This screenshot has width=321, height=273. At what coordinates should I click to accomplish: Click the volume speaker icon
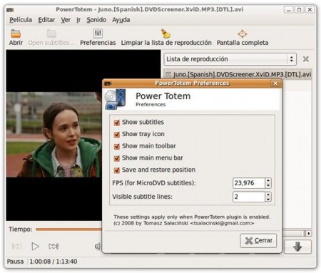pyautogui.click(x=98, y=247)
